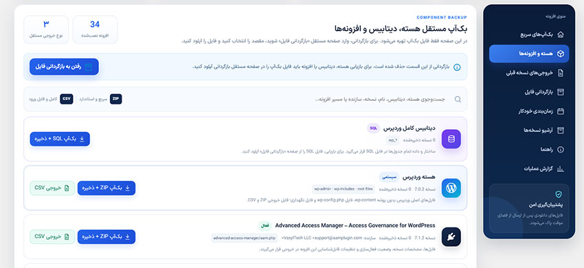Select هسته و افزونه‌ها menu item
This screenshot has height=268, width=584.
(x=529, y=54)
